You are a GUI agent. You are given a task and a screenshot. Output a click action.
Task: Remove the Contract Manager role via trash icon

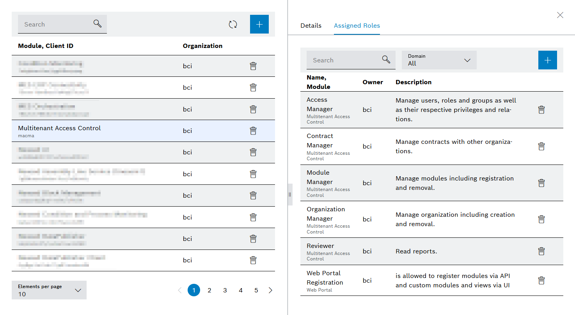pyautogui.click(x=541, y=147)
